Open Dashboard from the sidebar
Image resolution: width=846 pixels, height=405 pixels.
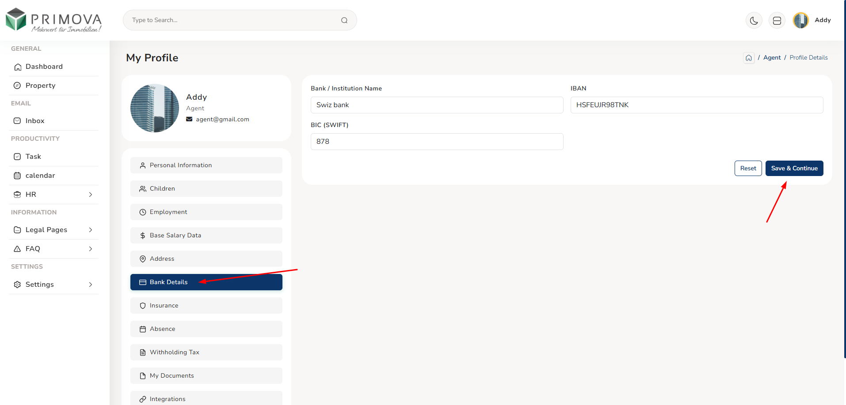point(44,67)
